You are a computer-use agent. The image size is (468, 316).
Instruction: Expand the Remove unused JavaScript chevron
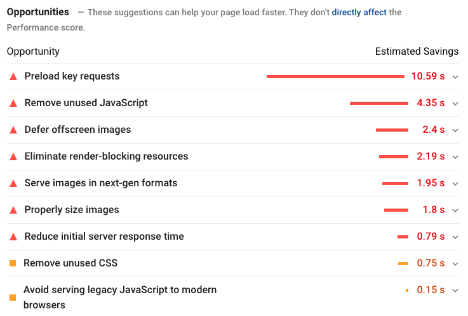pyautogui.click(x=455, y=104)
